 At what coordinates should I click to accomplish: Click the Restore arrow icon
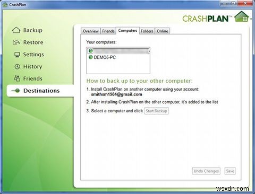coord(16,42)
